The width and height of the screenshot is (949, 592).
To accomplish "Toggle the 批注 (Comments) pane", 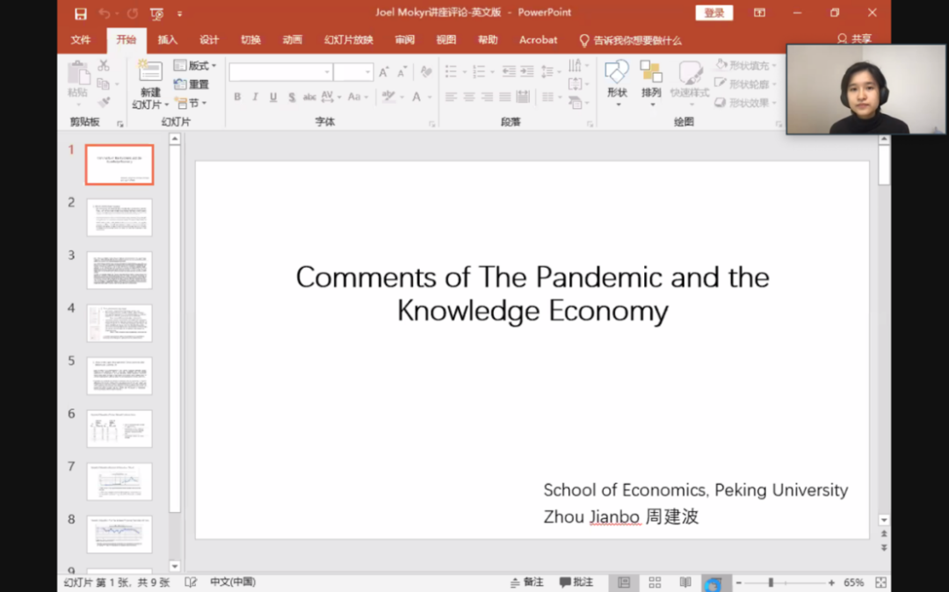I will 576,582.
